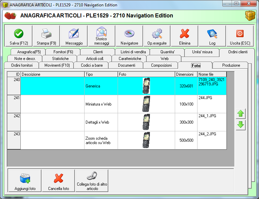Select Caratteristiche tab
Image resolution: width=259 pixels, height=199 pixels.
point(130,59)
